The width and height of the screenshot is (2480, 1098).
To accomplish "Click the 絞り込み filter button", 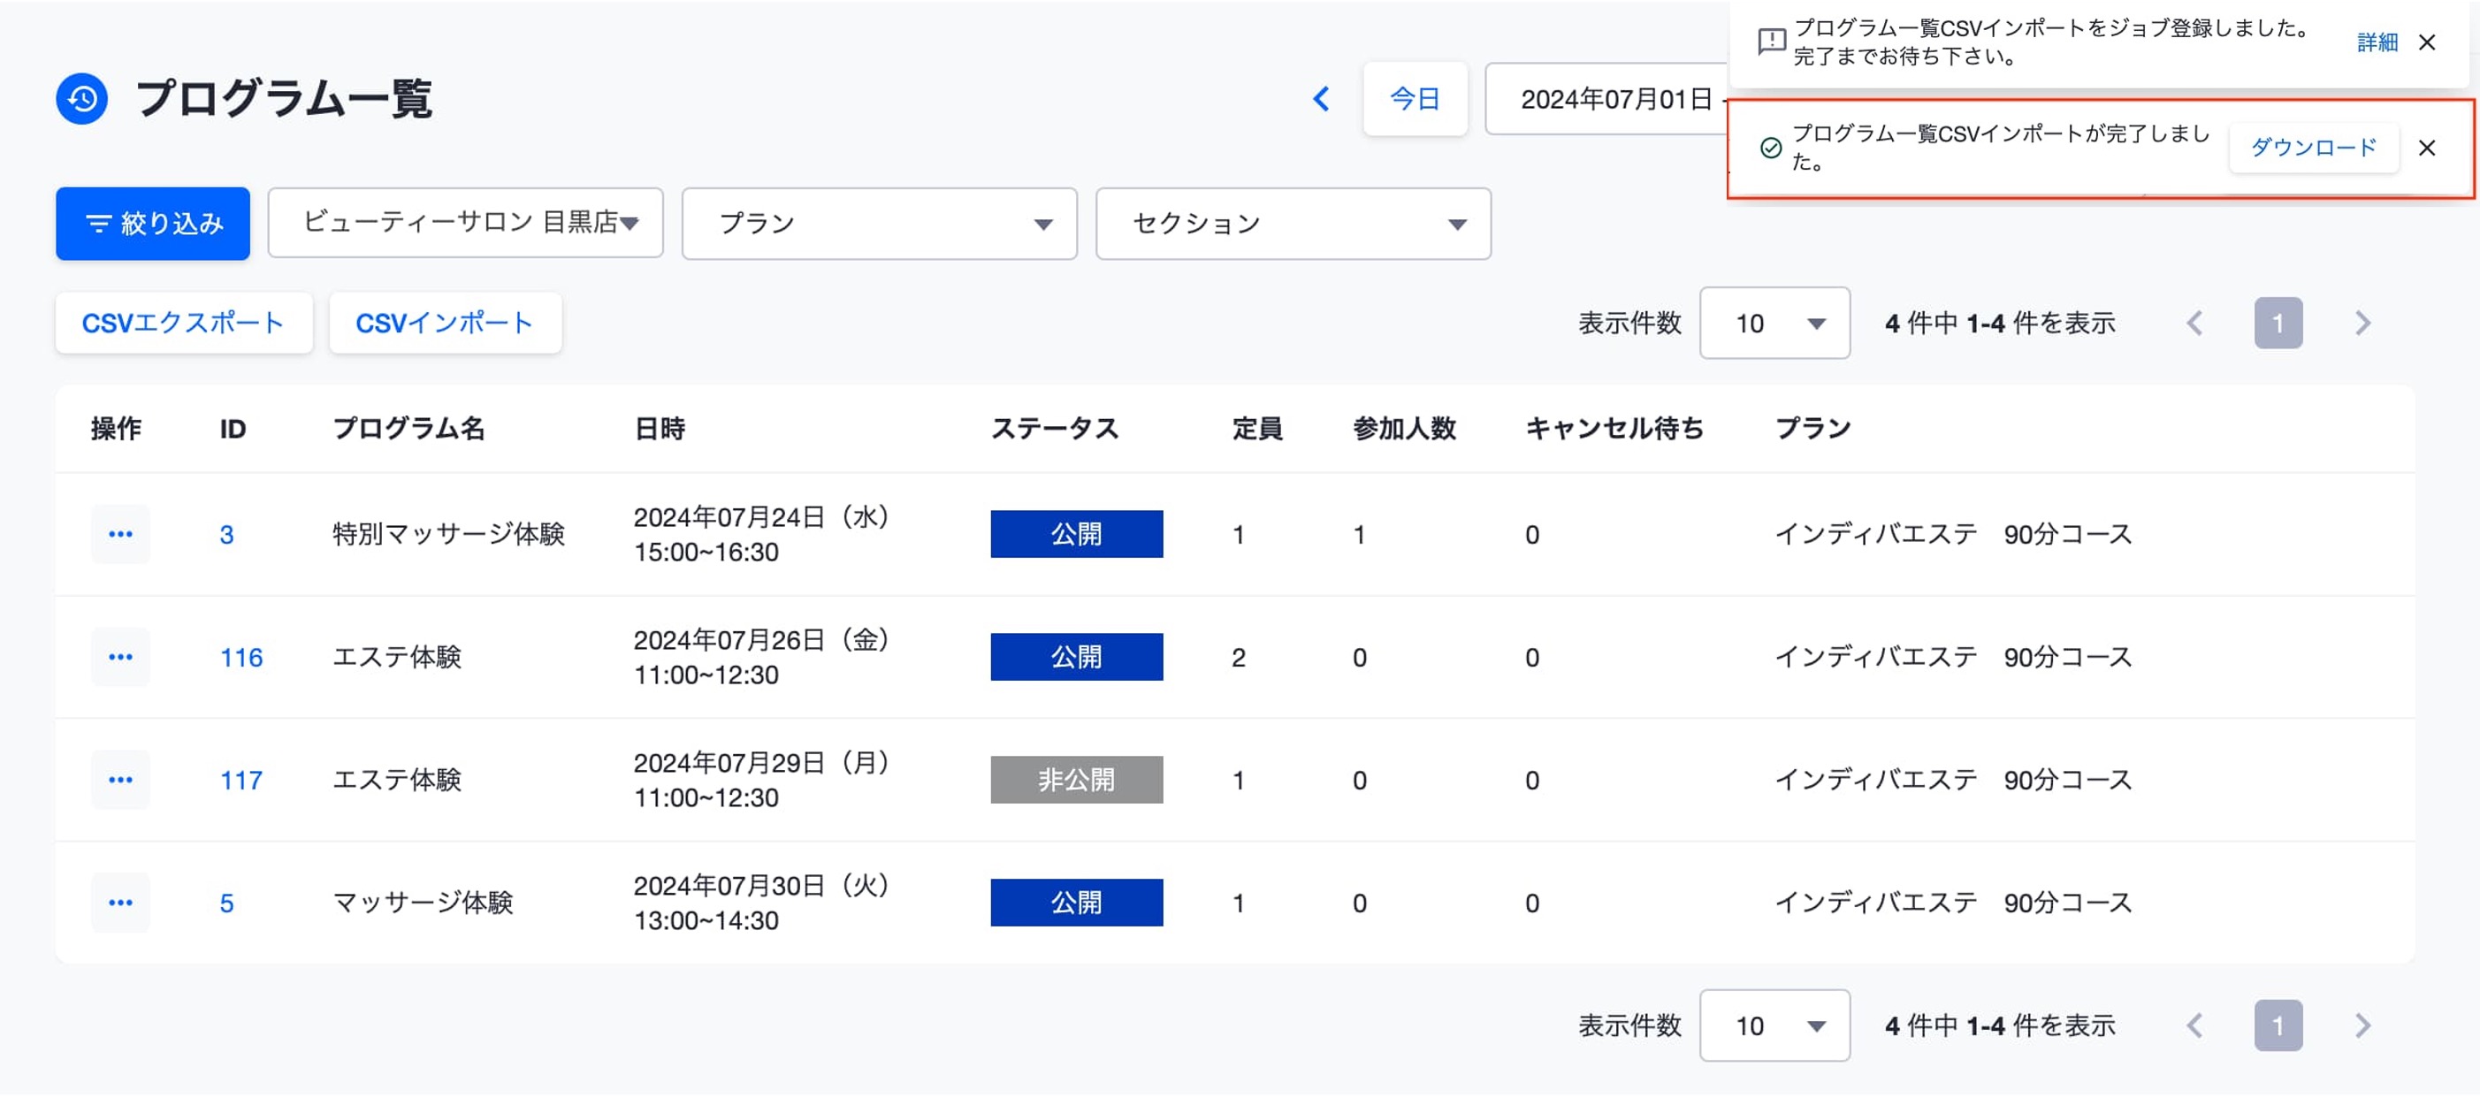I will tap(153, 224).
